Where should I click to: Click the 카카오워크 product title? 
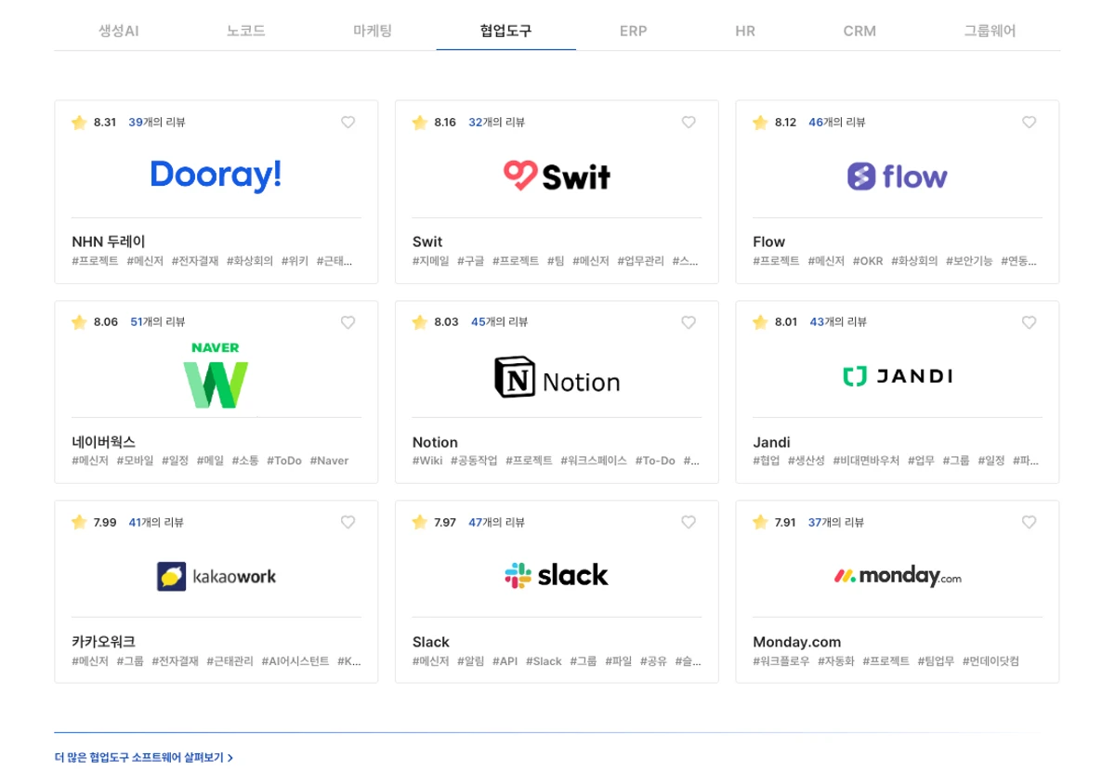103,642
